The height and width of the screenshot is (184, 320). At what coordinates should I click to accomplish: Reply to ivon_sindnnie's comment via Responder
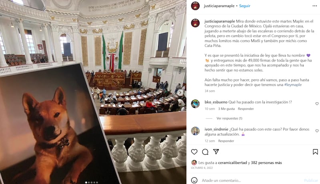click(x=226, y=141)
